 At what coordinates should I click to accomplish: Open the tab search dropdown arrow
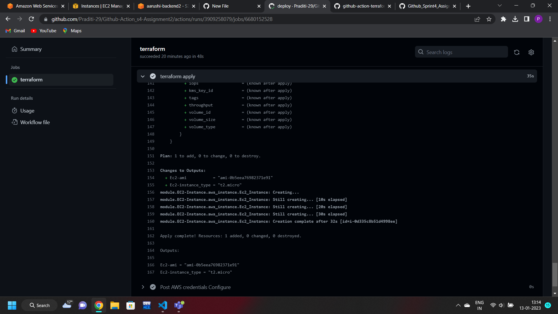coord(500,5)
